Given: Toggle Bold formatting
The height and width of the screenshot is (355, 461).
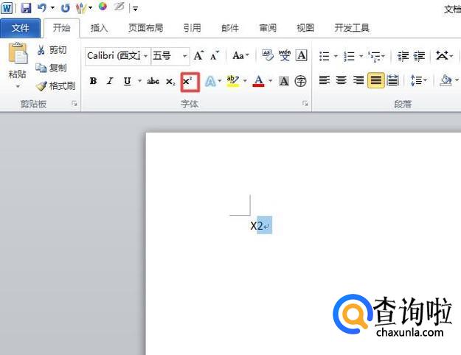Looking at the screenshot, I should point(93,81).
